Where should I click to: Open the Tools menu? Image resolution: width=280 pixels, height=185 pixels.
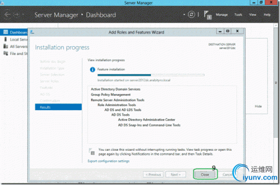[x=238, y=15]
